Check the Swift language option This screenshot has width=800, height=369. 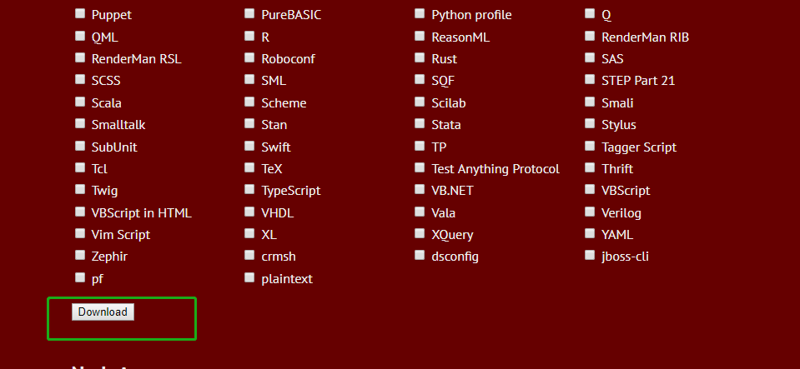coord(249,146)
